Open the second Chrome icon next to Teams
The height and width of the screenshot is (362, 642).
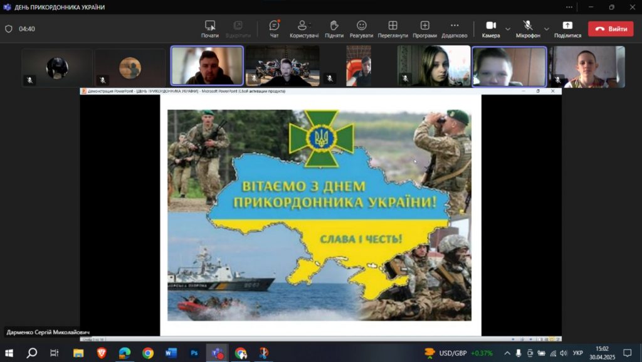(241, 353)
